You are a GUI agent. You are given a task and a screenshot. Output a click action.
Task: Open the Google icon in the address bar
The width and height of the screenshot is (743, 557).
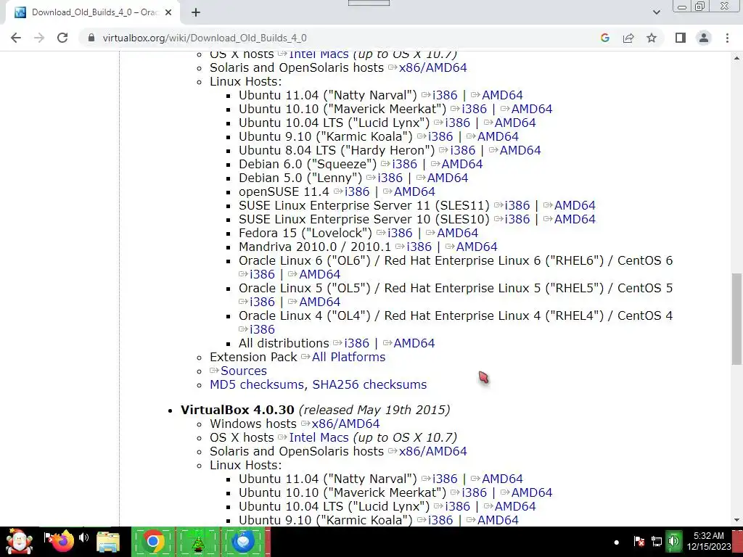click(x=604, y=38)
